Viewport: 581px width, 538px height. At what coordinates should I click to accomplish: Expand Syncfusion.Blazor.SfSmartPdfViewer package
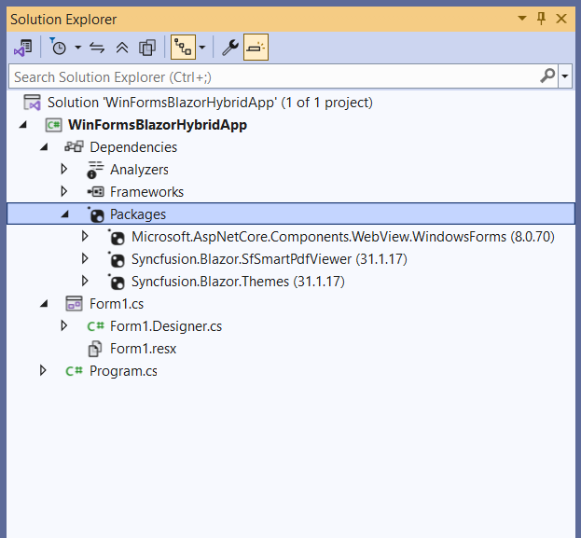[x=85, y=258]
